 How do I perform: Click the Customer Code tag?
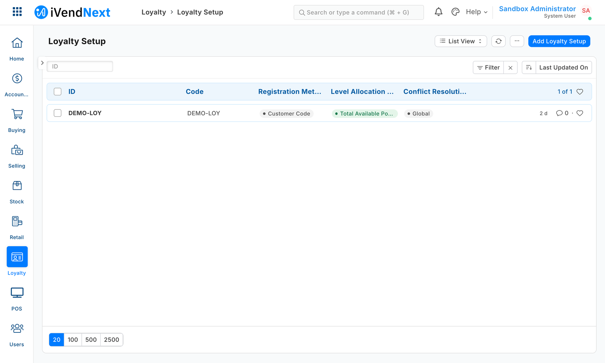point(287,113)
